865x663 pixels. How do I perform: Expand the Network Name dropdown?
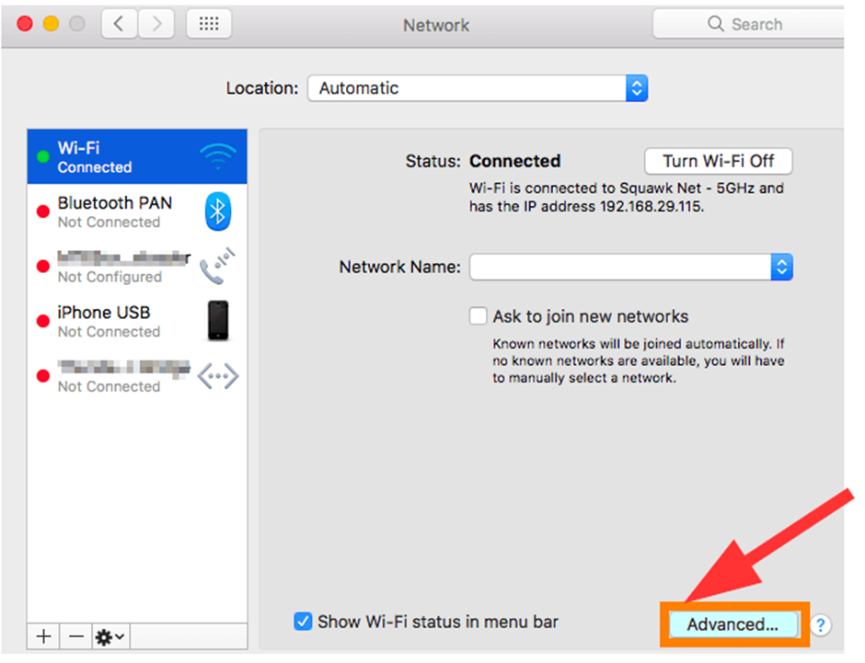631,267
